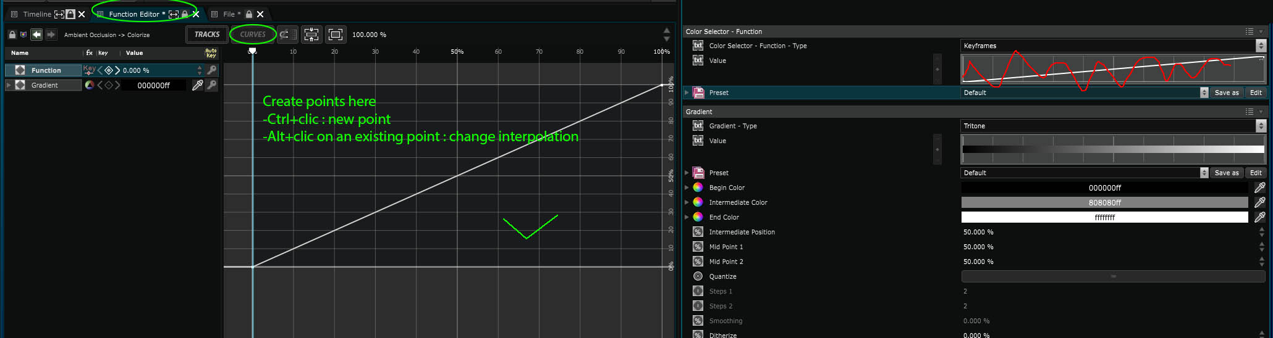
Task: Expand the Color Selector Preset row
Action: pyautogui.click(x=687, y=93)
